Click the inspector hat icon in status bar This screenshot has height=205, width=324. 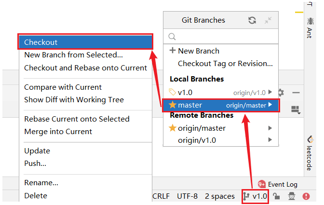tap(292, 196)
